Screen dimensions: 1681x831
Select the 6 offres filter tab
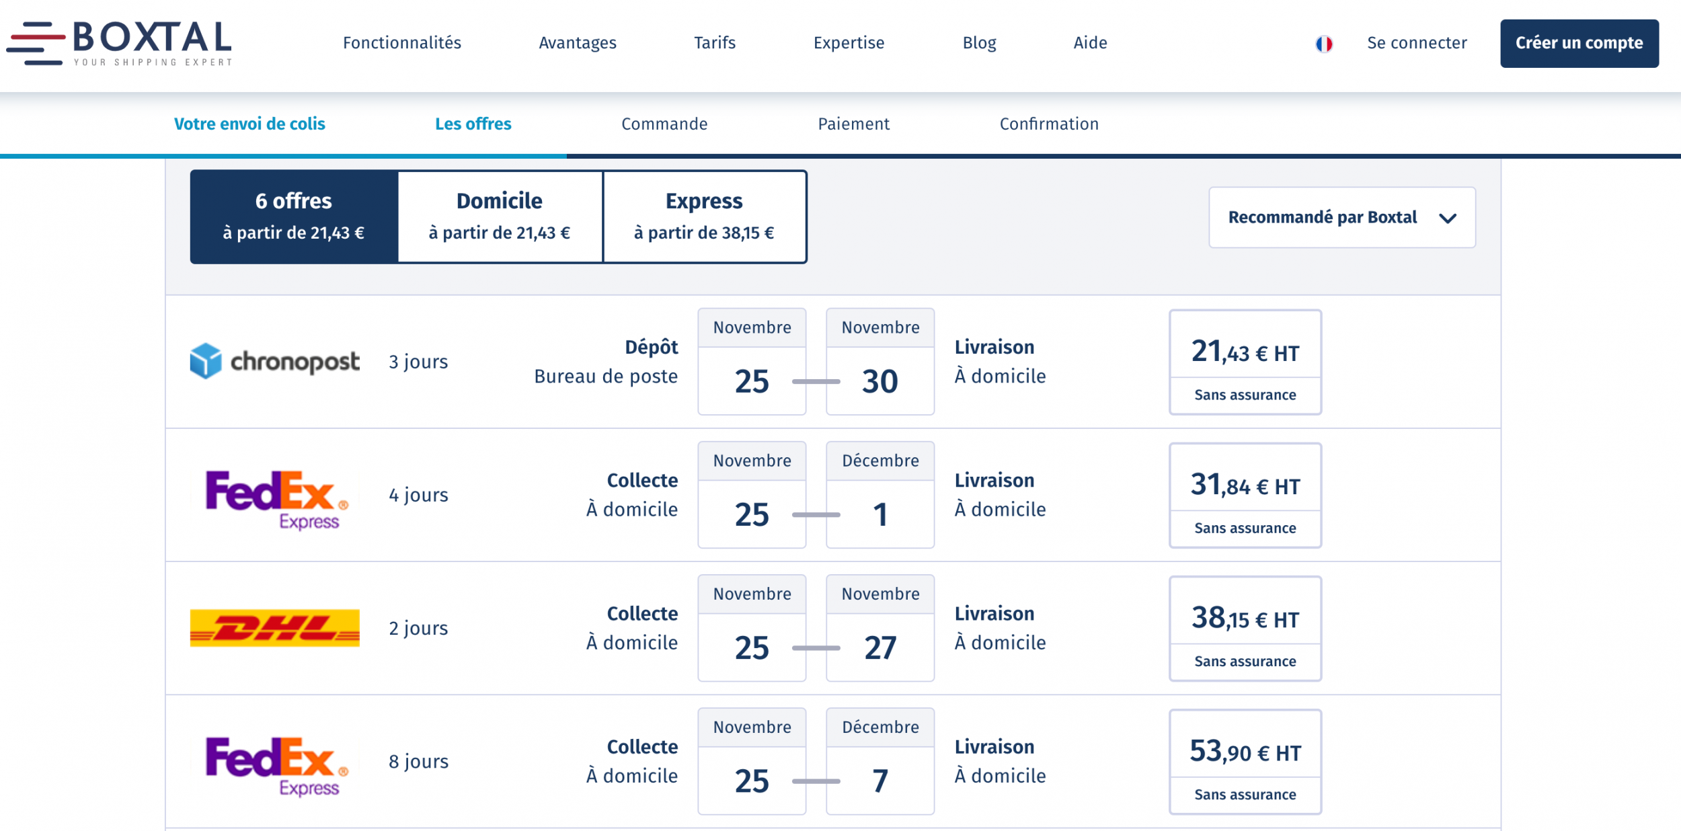point(294,216)
